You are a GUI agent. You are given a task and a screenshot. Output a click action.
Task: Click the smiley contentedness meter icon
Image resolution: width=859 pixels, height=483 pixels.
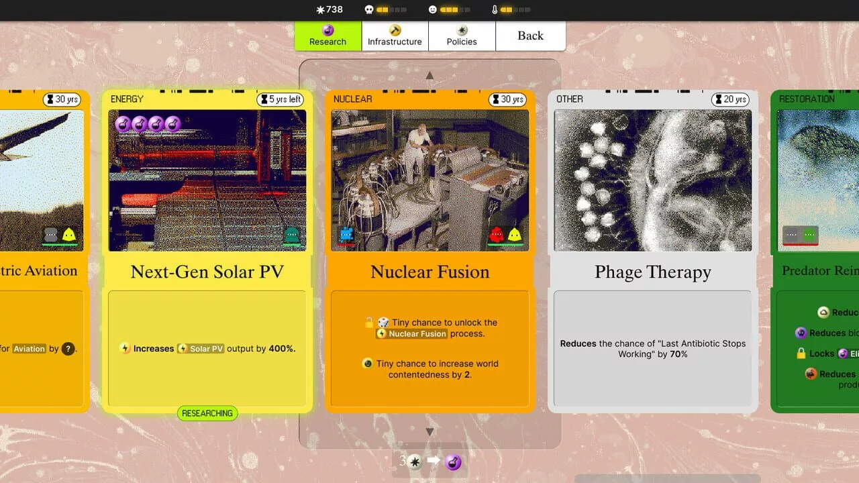click(x=433, y=9)
